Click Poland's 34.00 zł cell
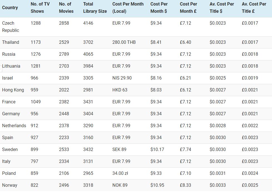This screenshot has width=272, height=192. point(120,173)
